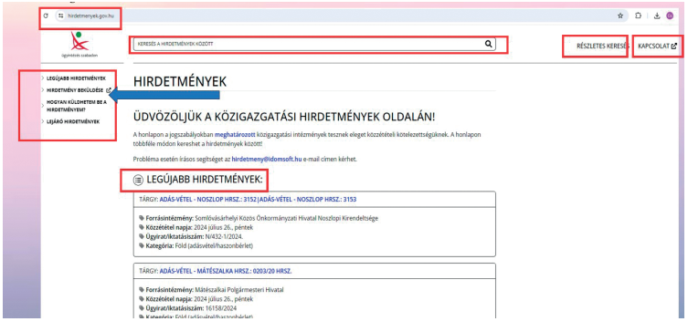
Task: Click hirdetmeny@idomsoft.hu email link
Action: [x=267, y=160]
